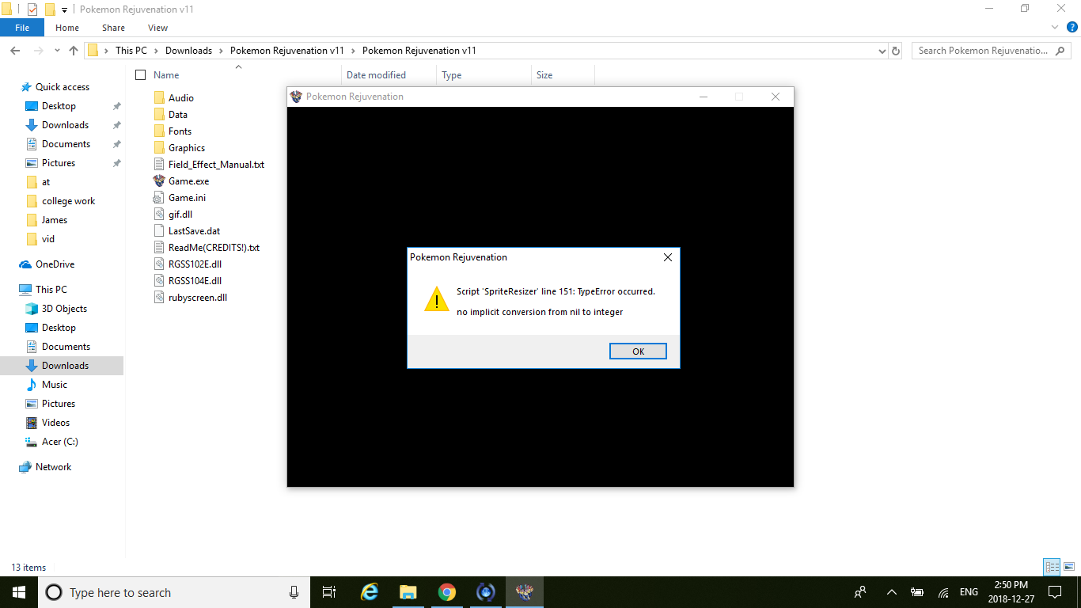
Task: Click the Search Pokemon Rejuvenation field
Action: [x=981, y=51]
